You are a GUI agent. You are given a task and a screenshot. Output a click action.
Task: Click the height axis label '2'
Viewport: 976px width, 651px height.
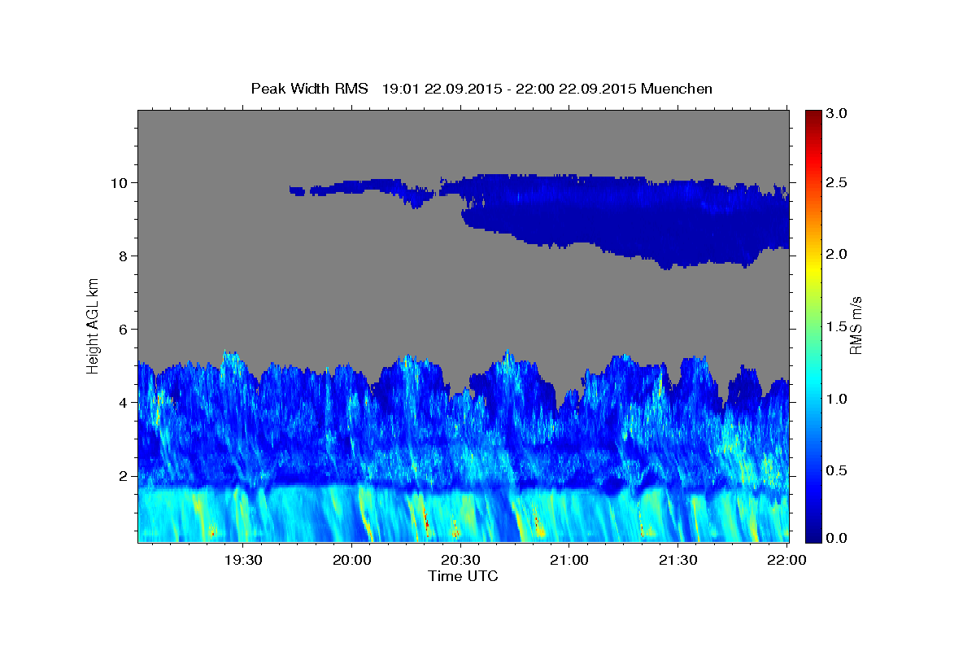click(124, 476)
